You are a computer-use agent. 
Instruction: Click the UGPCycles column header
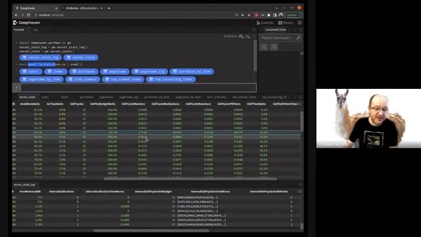[77, 104]
